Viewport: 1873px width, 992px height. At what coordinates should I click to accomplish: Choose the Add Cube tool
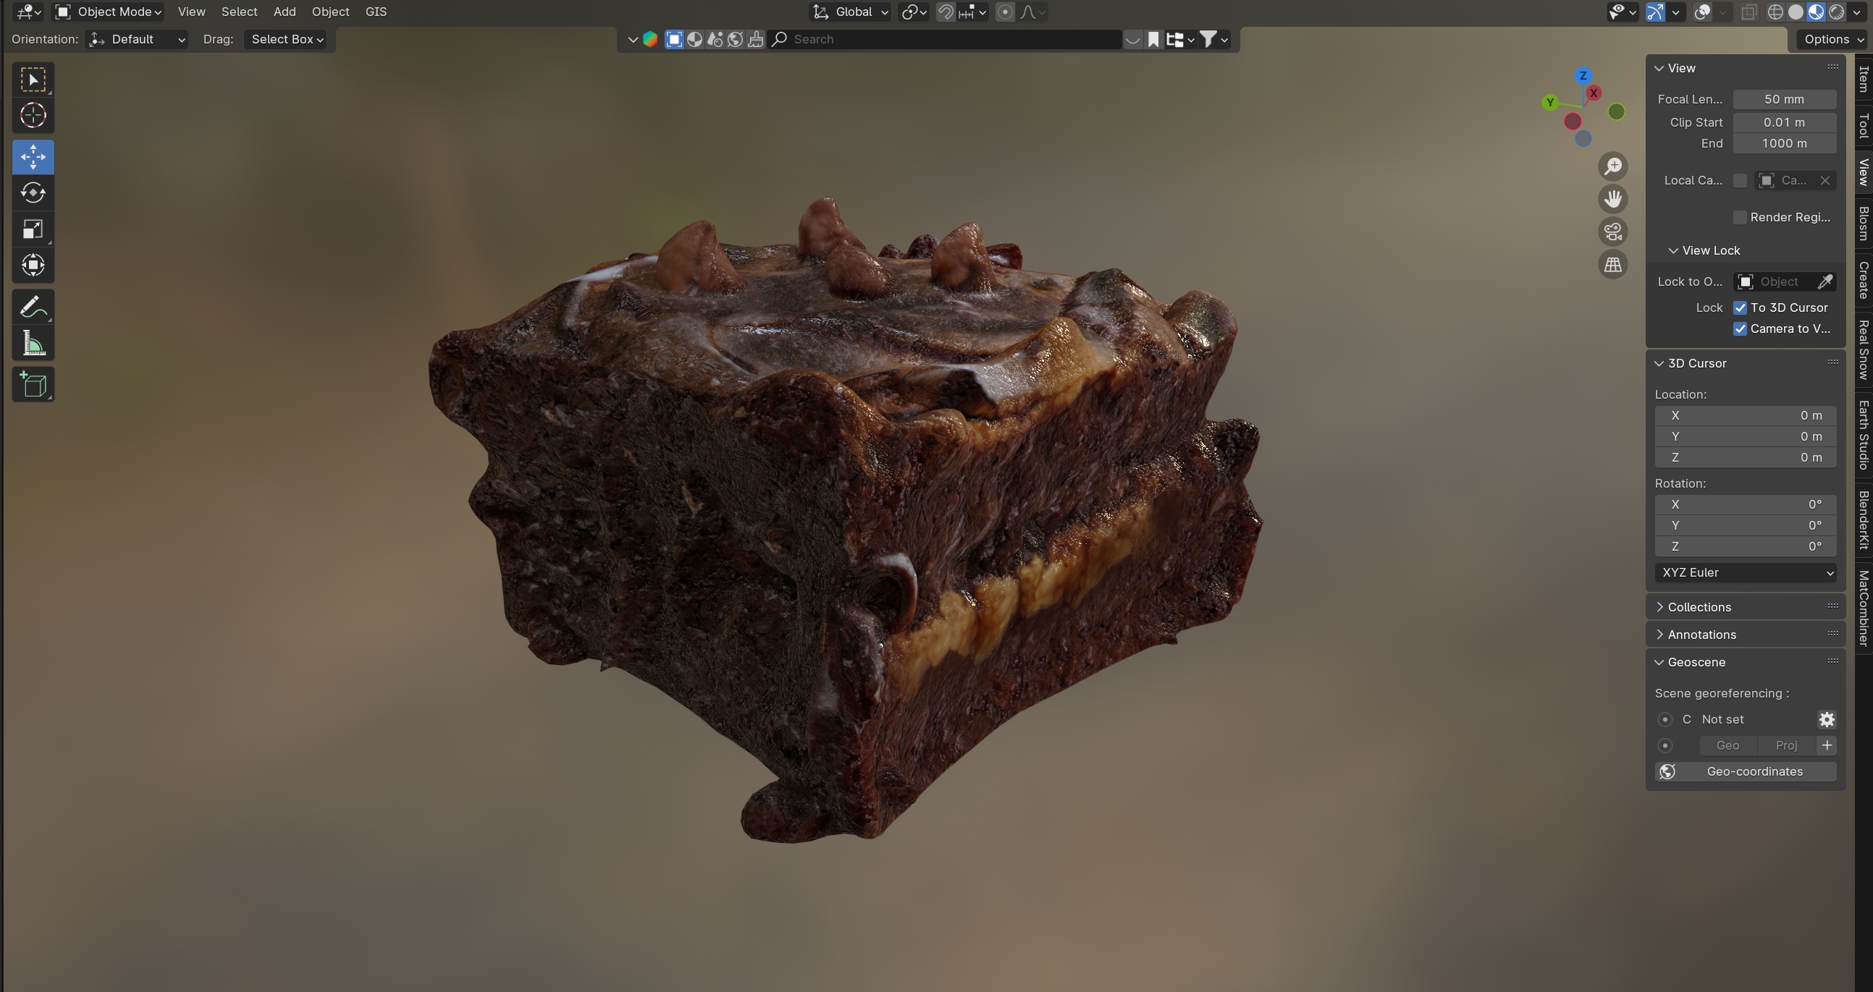33,384
